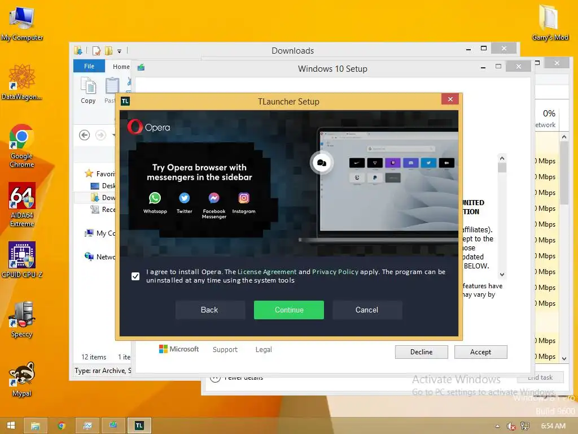The width and height of the screenshot is (578, 434).
Task: Select Recent places in the navigation pane
Action: (x=103, y=209)
